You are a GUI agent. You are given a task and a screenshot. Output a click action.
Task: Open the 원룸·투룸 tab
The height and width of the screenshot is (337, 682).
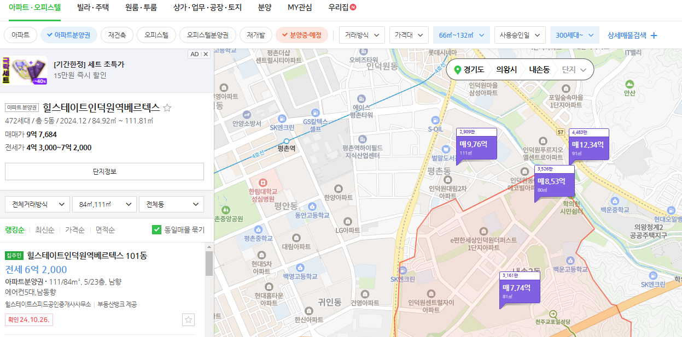pyautogui.click(x=141, y=8)
